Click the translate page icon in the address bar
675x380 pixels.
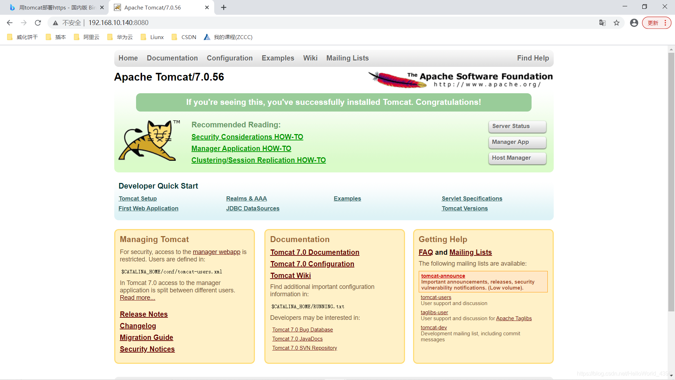[602, 23]
